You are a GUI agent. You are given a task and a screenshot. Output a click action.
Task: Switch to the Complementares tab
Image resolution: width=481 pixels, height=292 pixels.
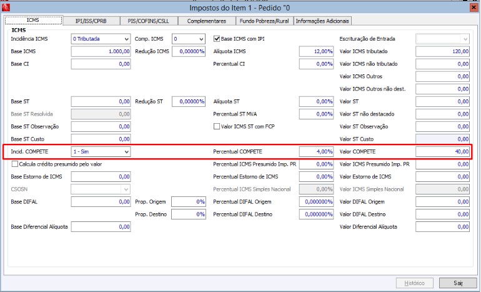pos(206,21)
